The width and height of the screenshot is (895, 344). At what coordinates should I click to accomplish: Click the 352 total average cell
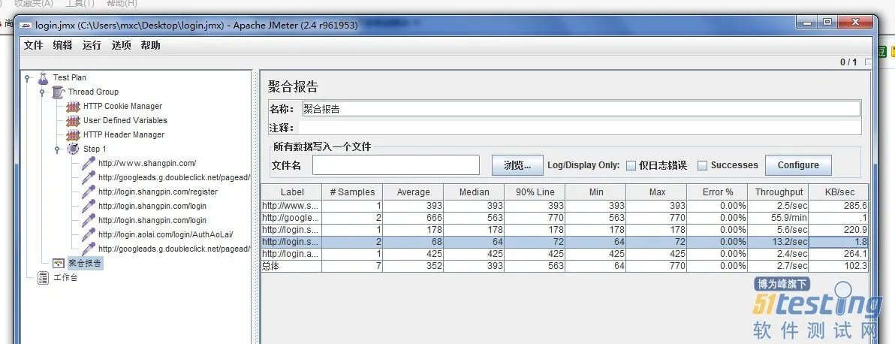413,266
